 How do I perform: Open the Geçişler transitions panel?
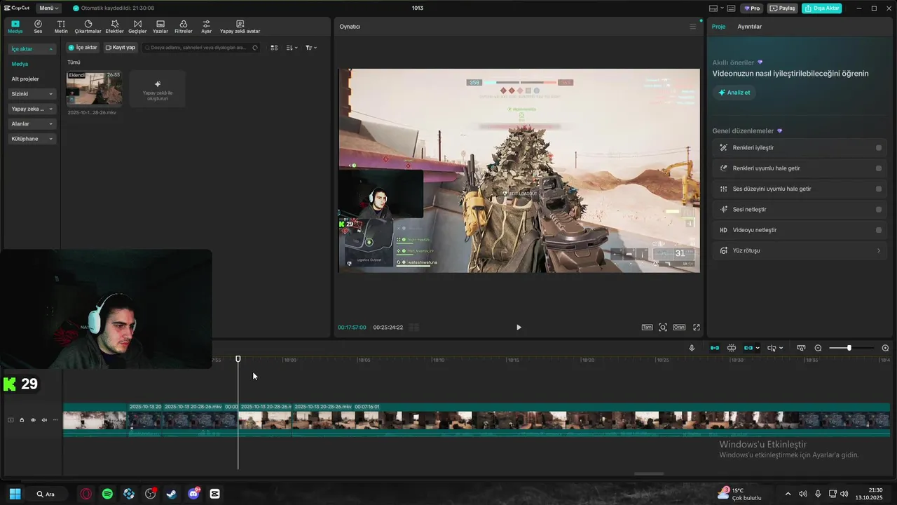137,27
